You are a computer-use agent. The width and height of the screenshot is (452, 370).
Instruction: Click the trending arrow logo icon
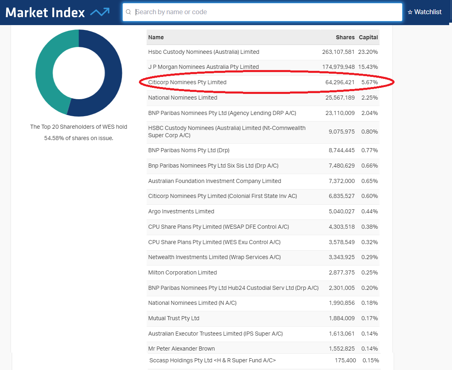click(100, 13)
